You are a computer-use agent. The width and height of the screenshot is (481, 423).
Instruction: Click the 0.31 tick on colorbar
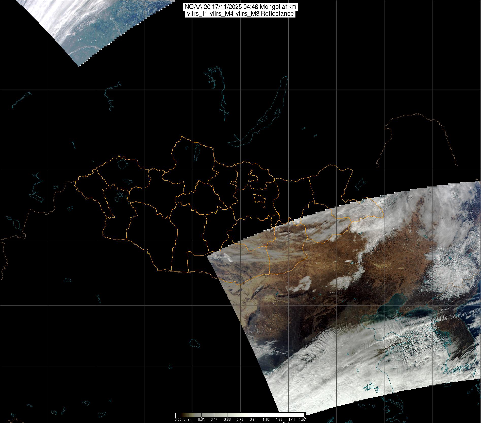(201, 419)
